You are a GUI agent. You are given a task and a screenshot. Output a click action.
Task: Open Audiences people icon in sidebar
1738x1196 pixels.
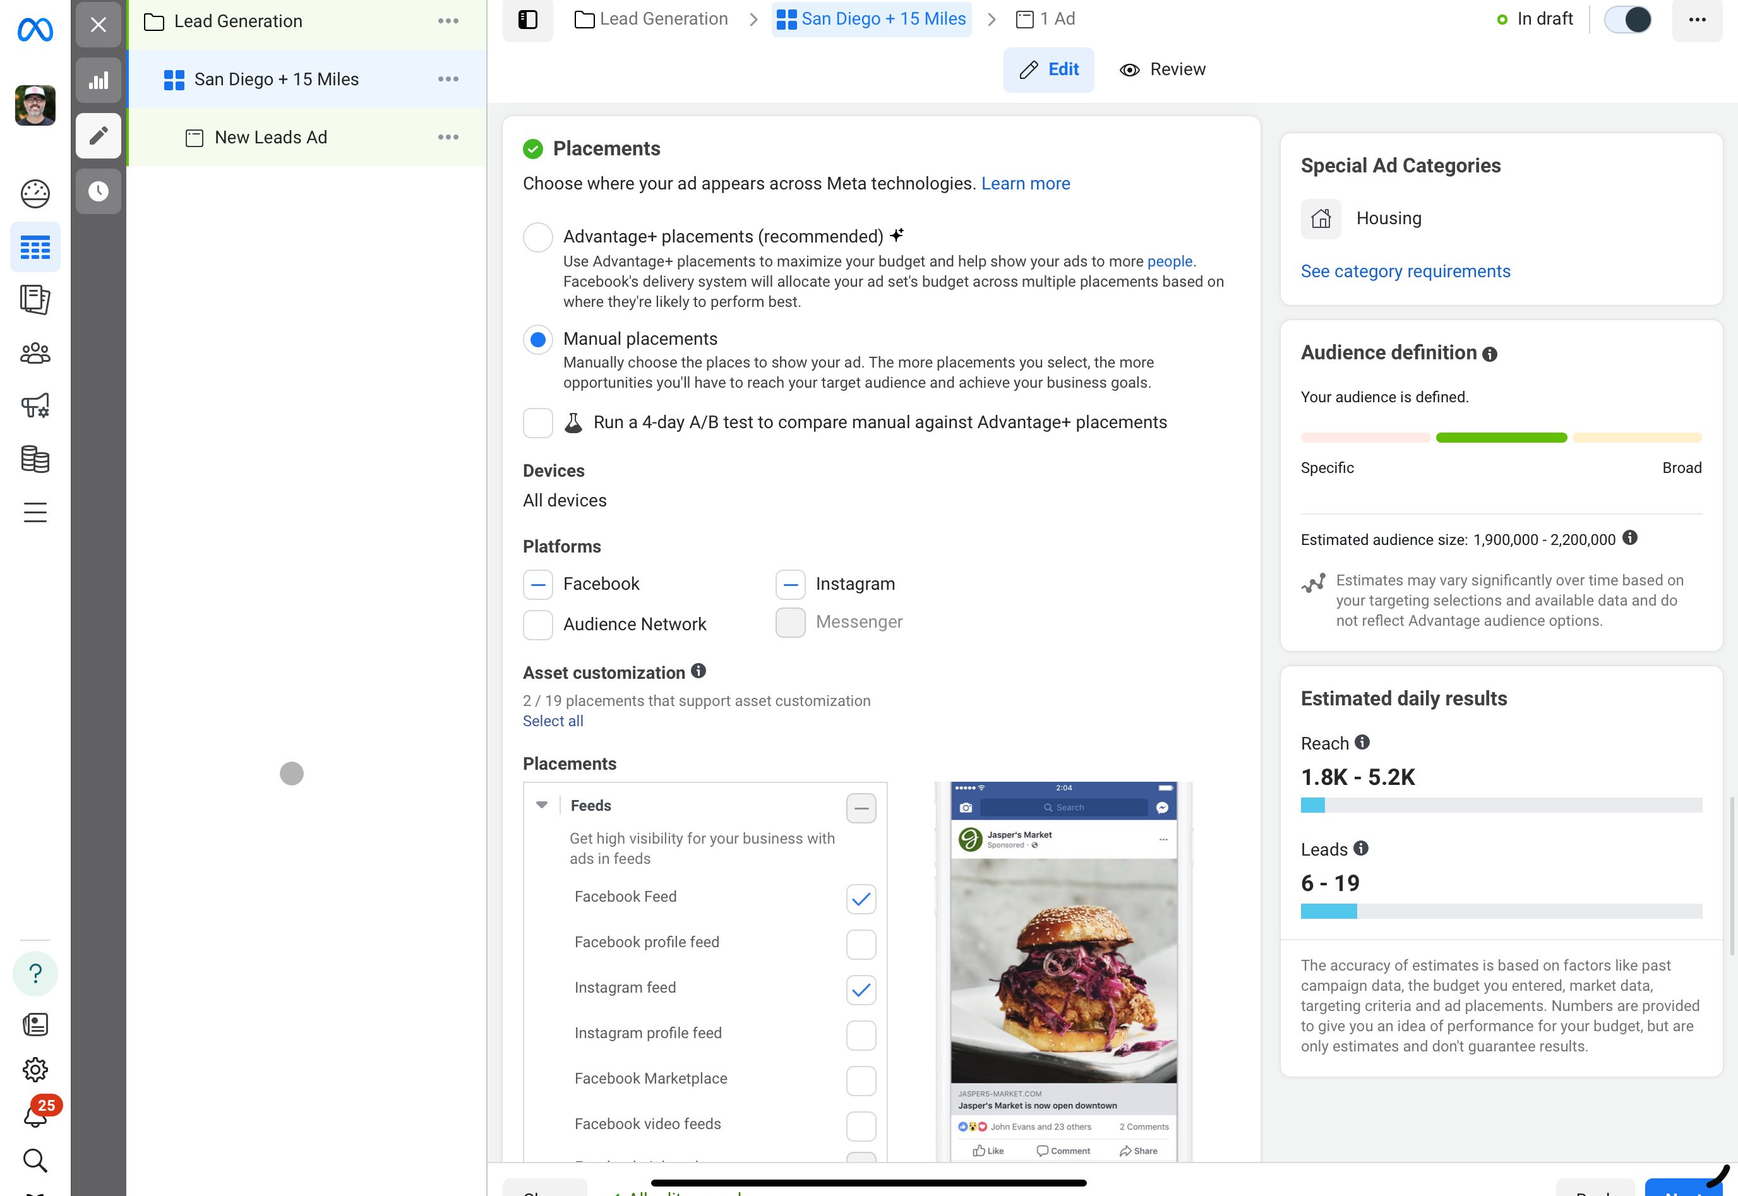click(x=35, y=353)
